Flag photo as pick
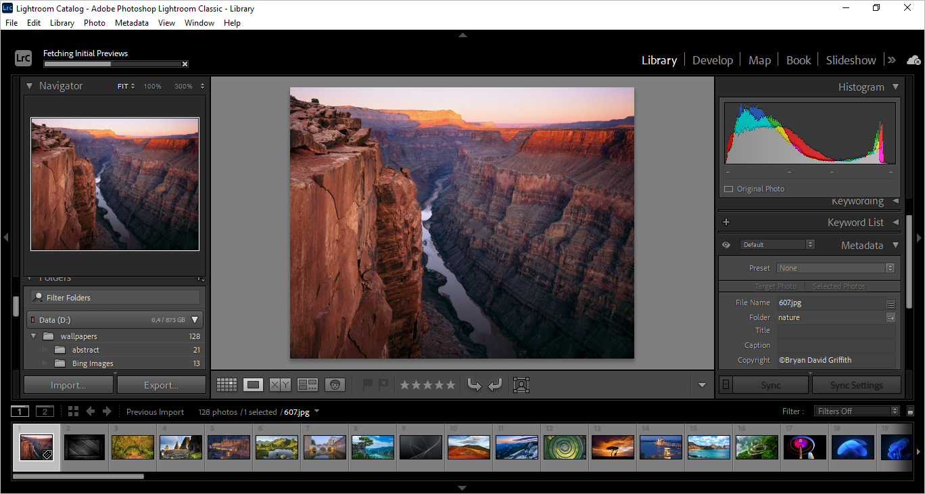This screenshot has height=494, width=925. tap(368, 385)
